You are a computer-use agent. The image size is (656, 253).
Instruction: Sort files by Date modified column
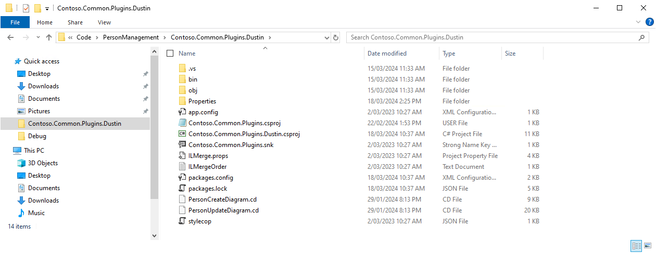pyautogui.click(x=387, y=54)
